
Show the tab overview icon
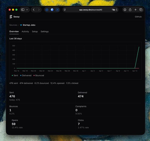click(141, 10)
